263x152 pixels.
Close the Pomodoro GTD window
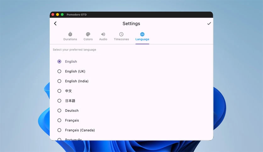pyautogui.click(x=53, y=14)
